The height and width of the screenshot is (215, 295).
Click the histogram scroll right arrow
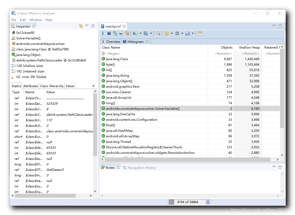pyautogui.click(x=277, y=159)
